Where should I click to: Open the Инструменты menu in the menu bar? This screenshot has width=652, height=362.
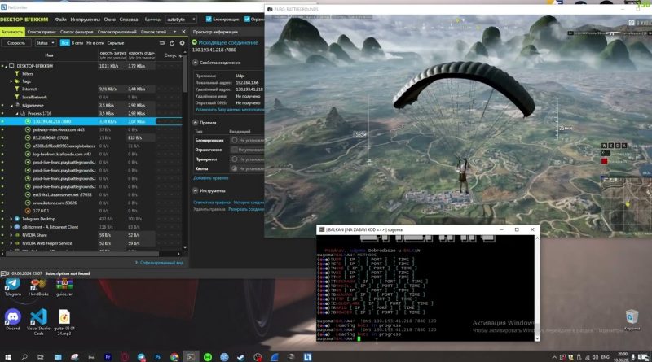pyautogui.click(x=86, y=20)
